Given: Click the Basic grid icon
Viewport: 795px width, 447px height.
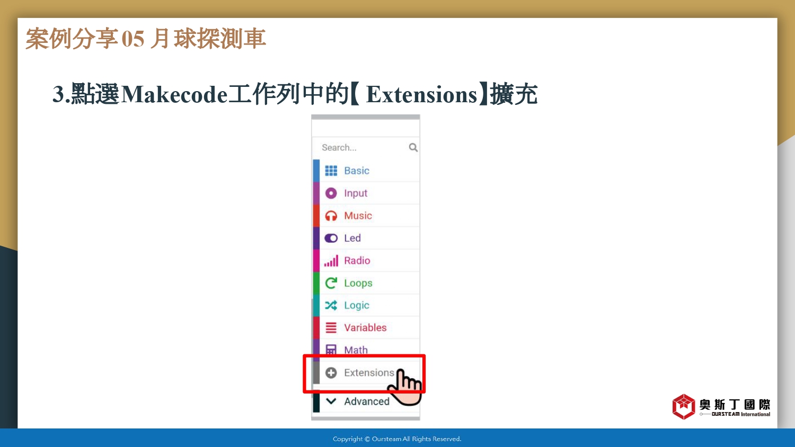Looking at the screenshot, I should 331,171.
